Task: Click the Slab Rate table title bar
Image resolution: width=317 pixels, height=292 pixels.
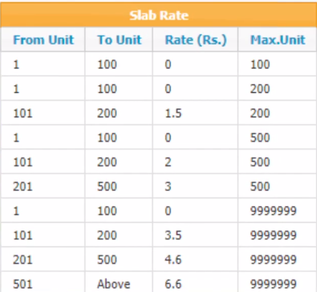Action: pos(159,15)
